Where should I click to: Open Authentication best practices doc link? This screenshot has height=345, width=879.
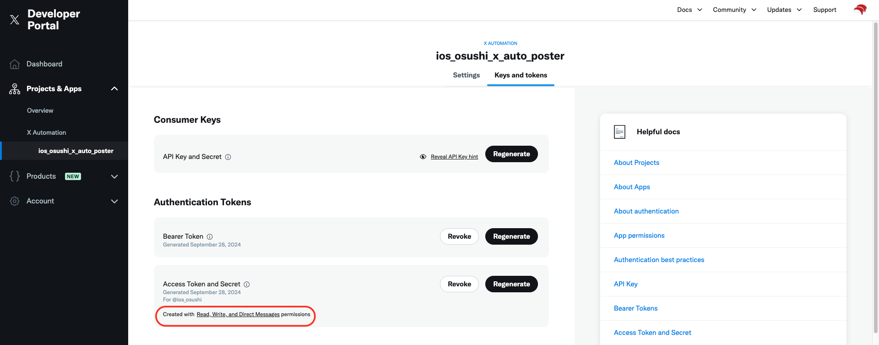(x=659, y=260)
